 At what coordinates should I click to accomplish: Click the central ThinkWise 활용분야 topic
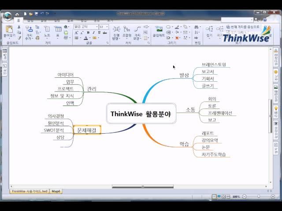coord(140,114)
